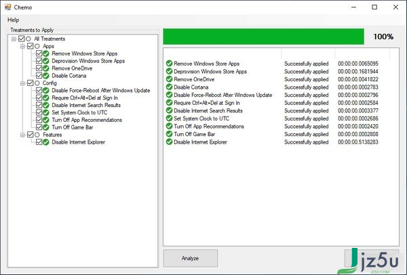Viewport: 407px width, 275px height.
Task: Click the circle status icon beside All Treatments
Action: coord(28,39)
